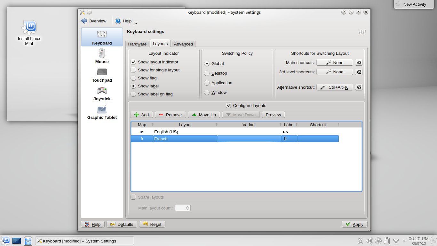Change the Ctrl+Alt+K alternative shortcut
Viewport: 437px width, 246px height.
(335, 87)
